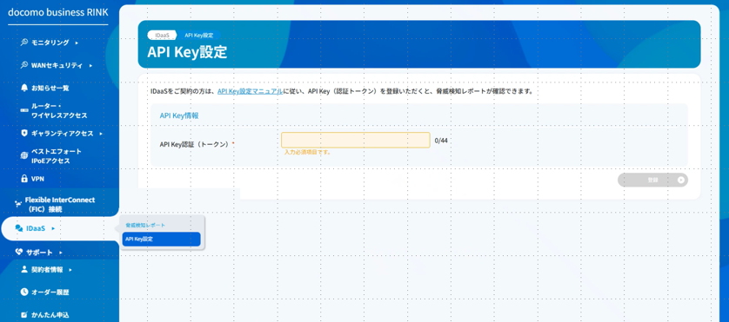Click the arrow icon on 登録 button
Viewport: 729px width, 322px height.
[680, 180]
